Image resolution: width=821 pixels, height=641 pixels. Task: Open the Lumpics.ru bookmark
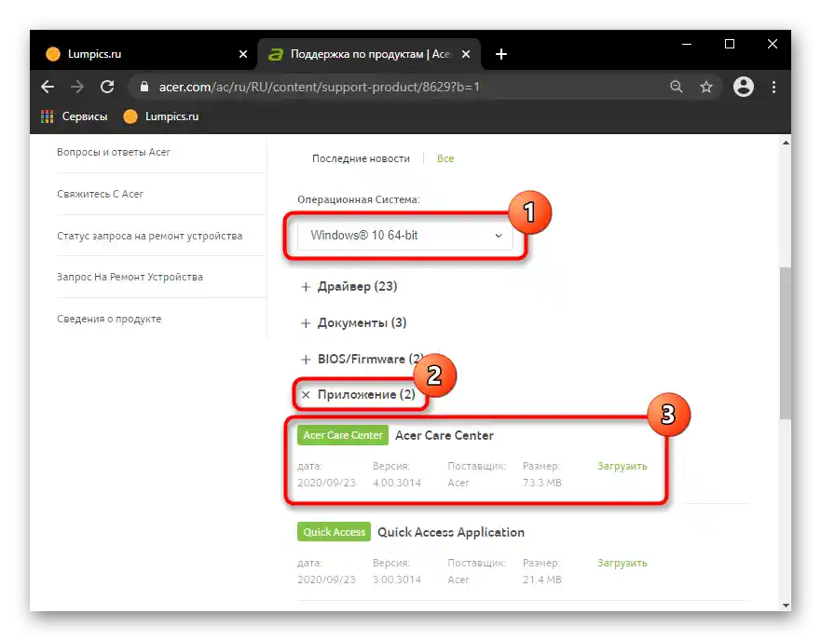[x=161, y=116]
